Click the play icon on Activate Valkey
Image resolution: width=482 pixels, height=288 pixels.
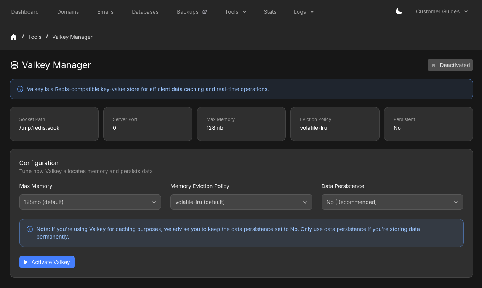click(26, 262)
